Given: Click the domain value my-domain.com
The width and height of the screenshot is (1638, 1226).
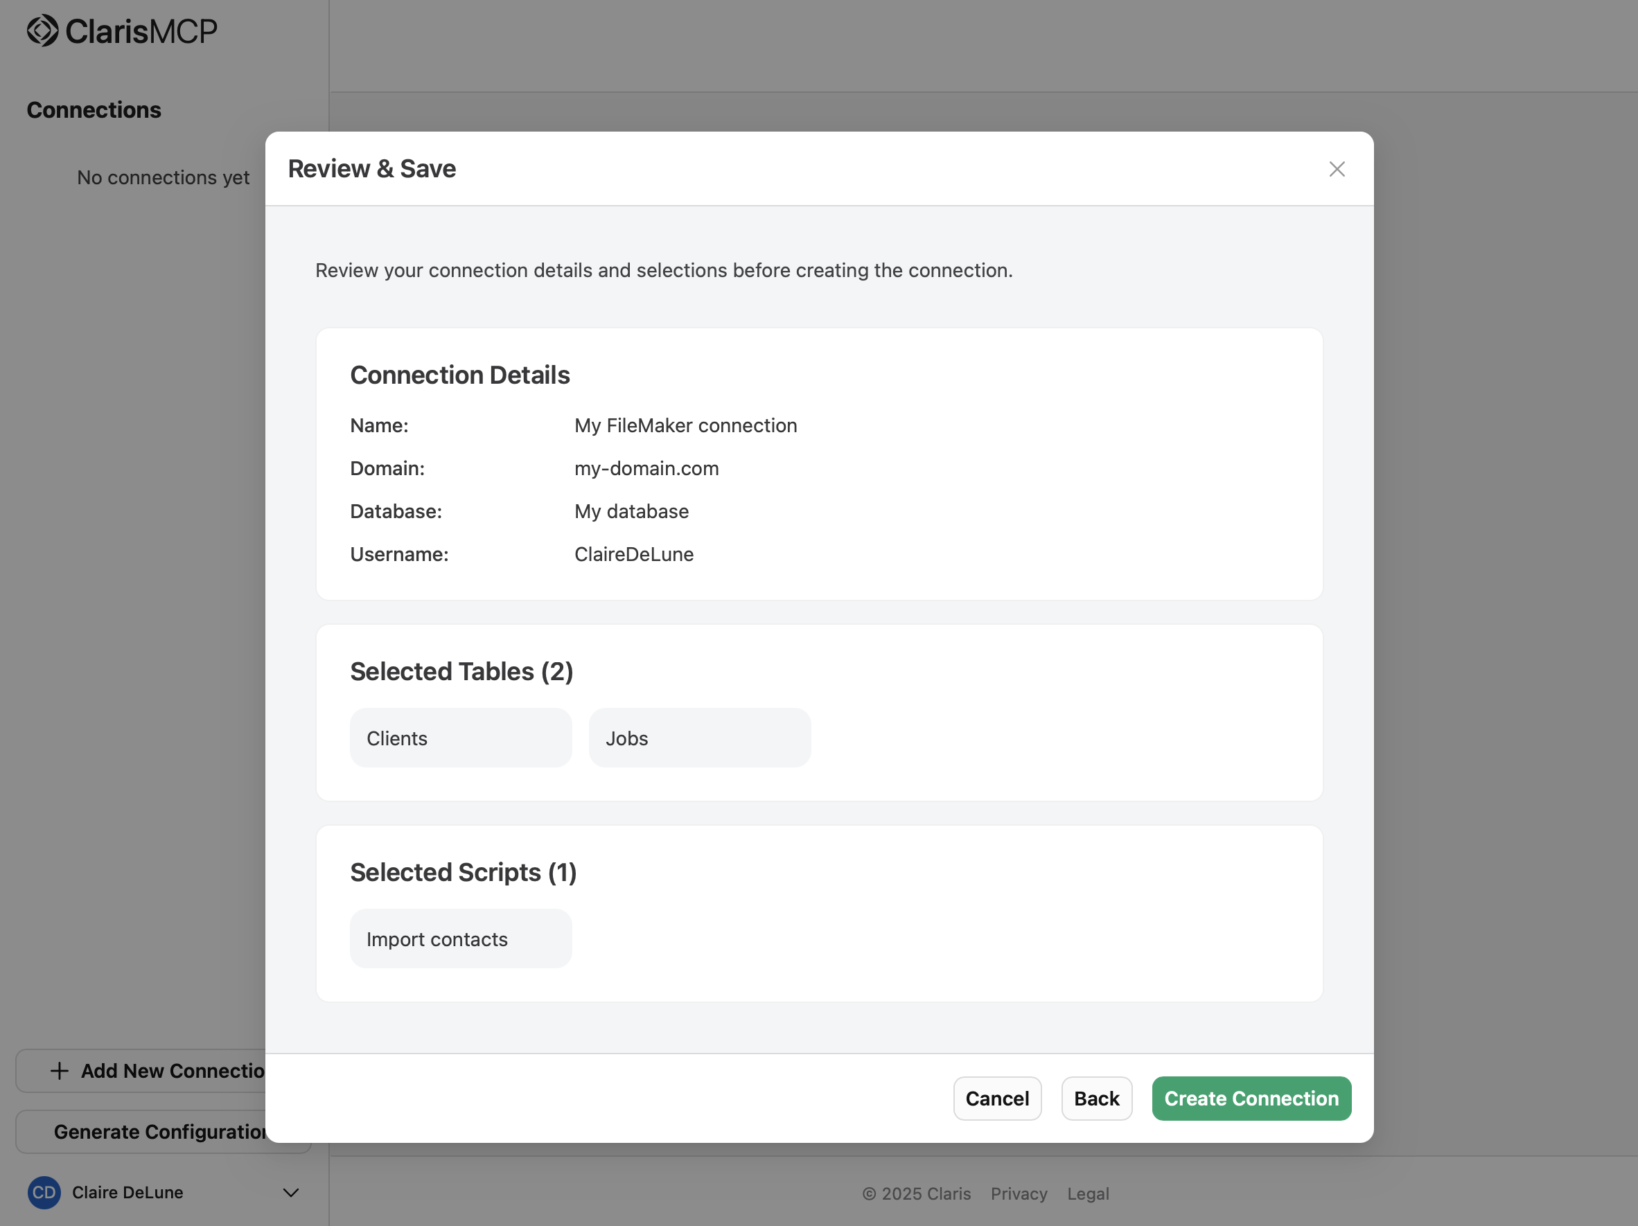Looking at the screenshot, I should click(x=646, y=468).
